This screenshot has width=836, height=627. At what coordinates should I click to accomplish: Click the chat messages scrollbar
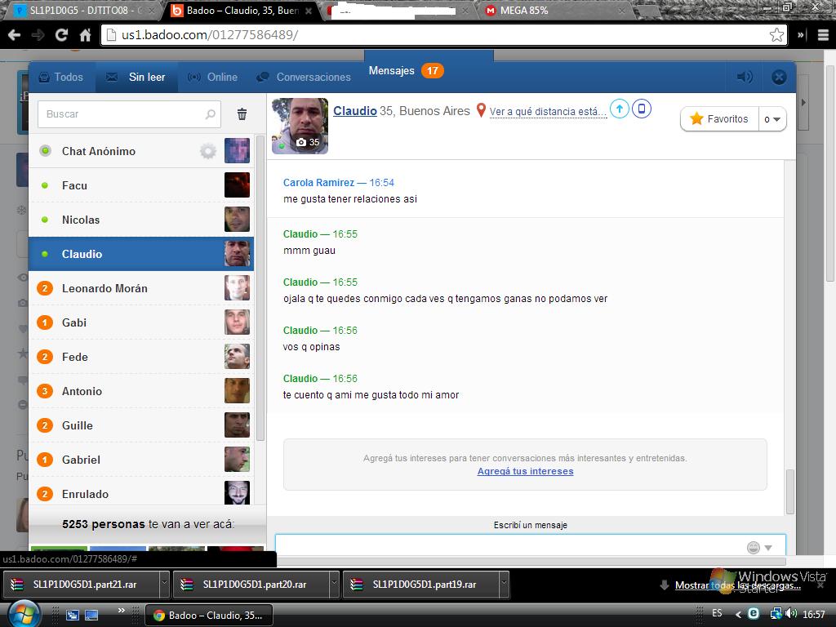click(x=790, y=491)
